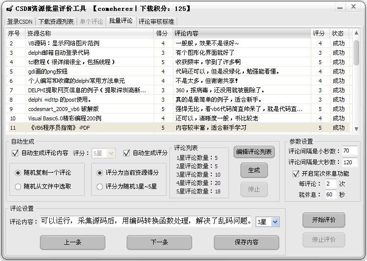
Task: Select the 单个评论 tab
Action: (91, 22)
